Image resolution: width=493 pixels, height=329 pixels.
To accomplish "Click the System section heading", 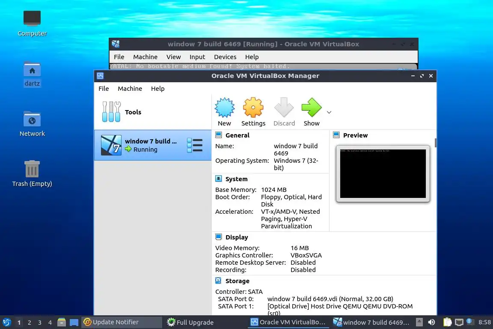I will (x=236, y=179).
